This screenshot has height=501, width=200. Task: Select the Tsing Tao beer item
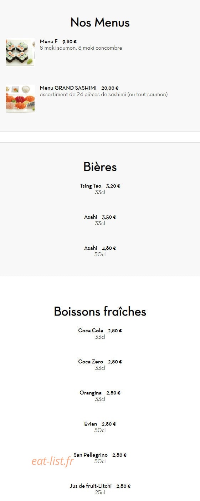click(x=100, y=189)
